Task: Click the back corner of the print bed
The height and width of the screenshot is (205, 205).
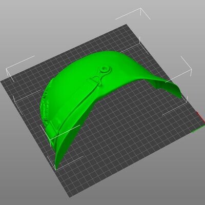Action: coord(126,25)
